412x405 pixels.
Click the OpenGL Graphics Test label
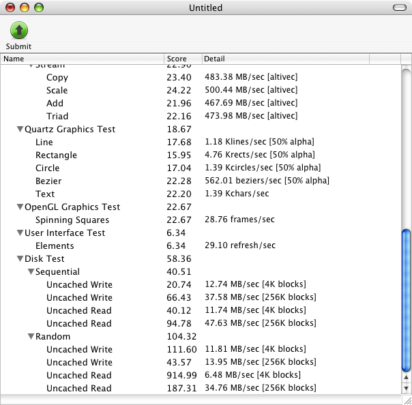pos(72,207)
